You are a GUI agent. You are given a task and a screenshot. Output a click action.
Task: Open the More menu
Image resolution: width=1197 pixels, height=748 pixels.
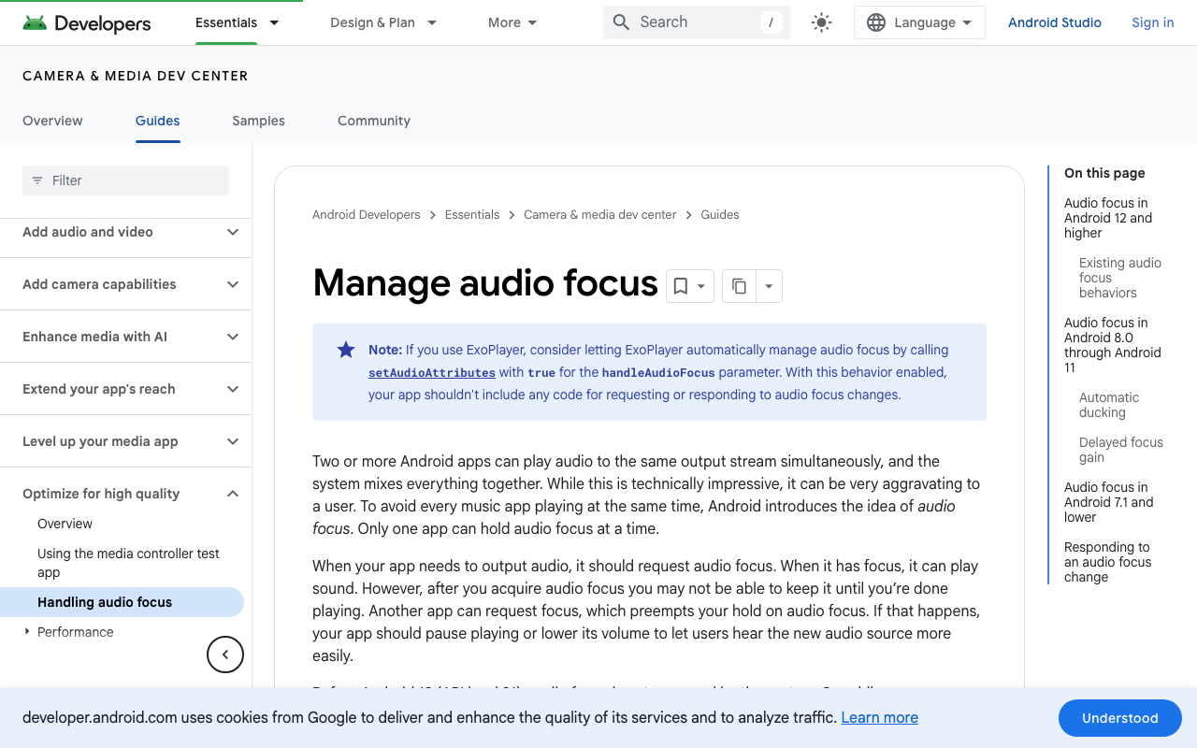pyautogui.click(x=512, y=22)
